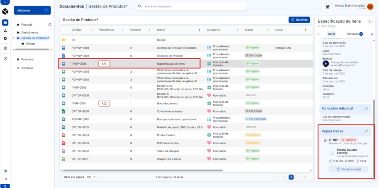Open the items per page dropdown
The height and width of the screenshot is (188, 379).
pos(91,177)
